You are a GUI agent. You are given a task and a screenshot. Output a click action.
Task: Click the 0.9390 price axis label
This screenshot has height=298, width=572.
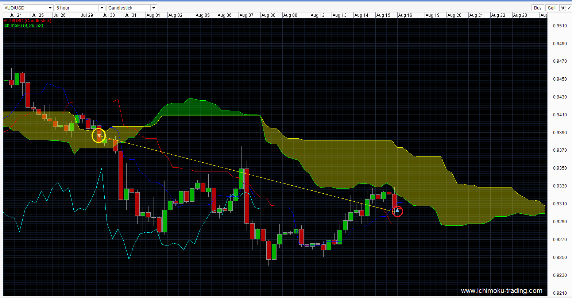click(560, 133)
